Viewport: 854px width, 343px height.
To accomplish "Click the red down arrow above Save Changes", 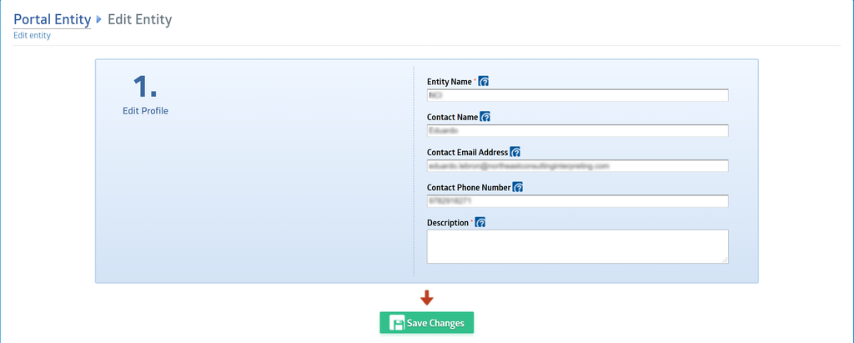I will pos(426,297).
